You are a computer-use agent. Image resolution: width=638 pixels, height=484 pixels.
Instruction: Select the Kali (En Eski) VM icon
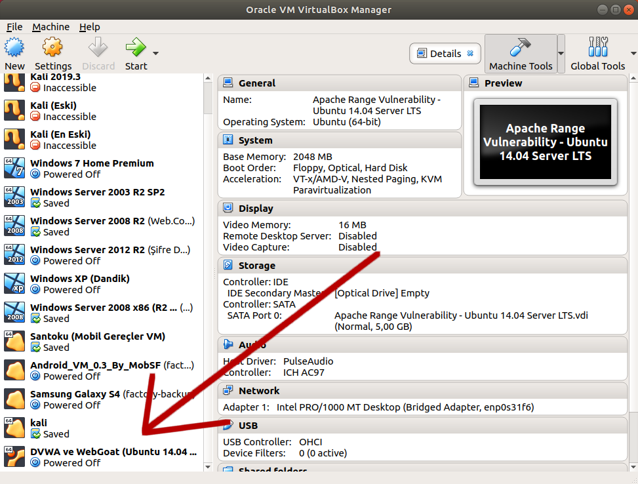pos(14,140)
